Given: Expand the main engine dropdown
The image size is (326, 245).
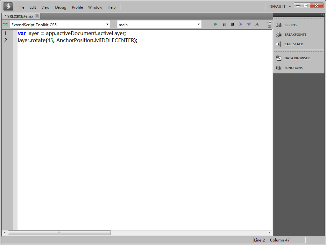Looking at the screenshot, I should (x=159, y=25).
